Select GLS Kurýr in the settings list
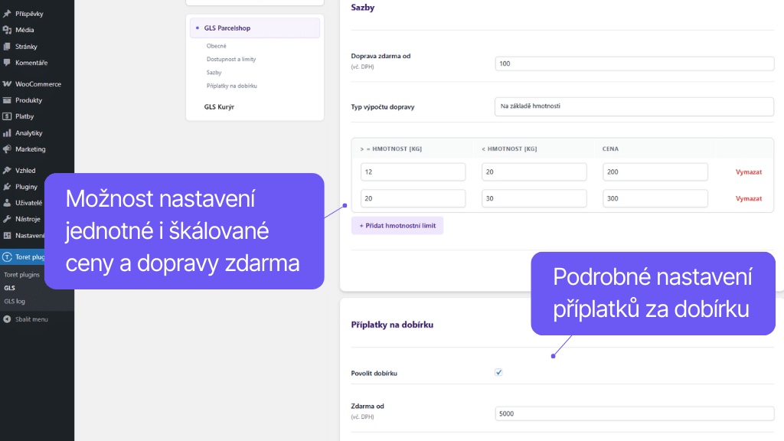This screenshot has width=784, height=441. (217, 106)
